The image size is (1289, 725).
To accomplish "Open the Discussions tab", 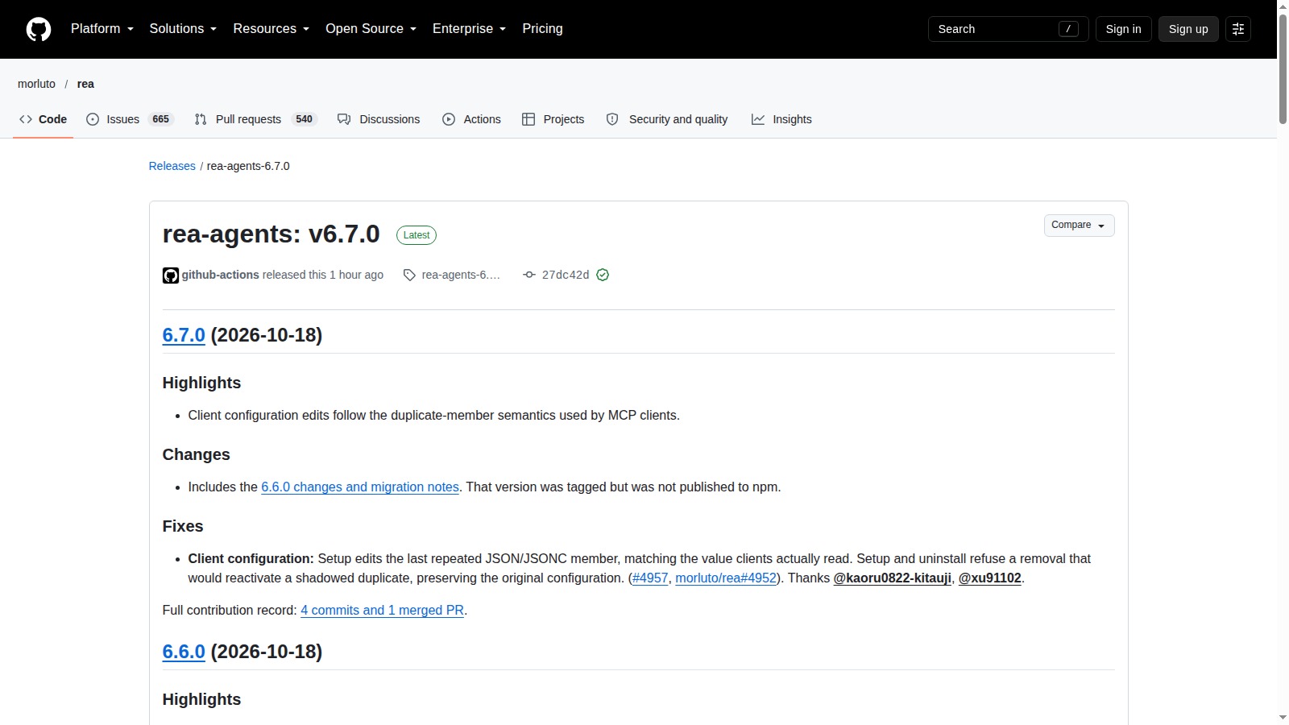I will (379, 119).
